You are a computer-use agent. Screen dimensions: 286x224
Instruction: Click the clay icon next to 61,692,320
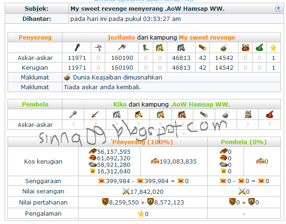coord(93,158)
